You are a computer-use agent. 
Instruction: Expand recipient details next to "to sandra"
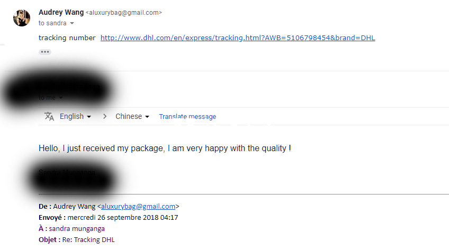[72, 24]
